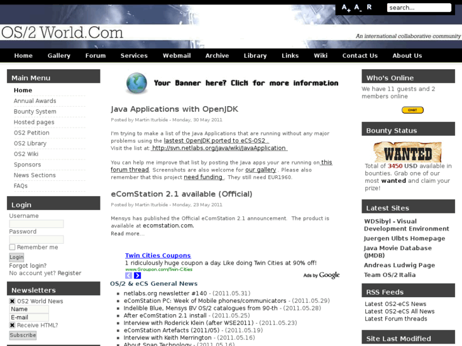The height and width of the screenshot is (346, 462).
Task: Open lastest OpenJDK ported to eCS-OS2 link
Action: pyautogui.click(x=216, y=141)
